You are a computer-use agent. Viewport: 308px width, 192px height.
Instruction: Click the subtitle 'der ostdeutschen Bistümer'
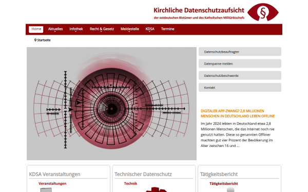[x=199, y=17]
